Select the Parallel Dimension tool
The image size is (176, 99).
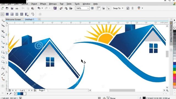[3, 74]
